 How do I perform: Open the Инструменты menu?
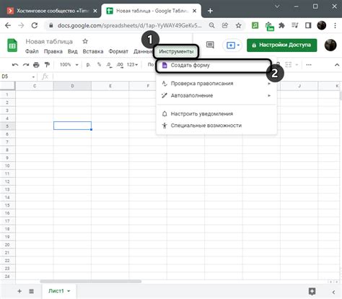pos(176,51)
